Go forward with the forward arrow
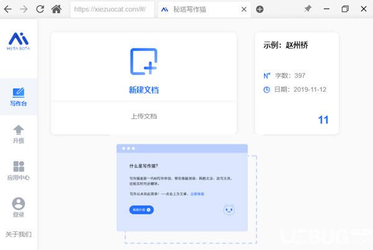Screen dimensions: 373x250 (24, 9)
